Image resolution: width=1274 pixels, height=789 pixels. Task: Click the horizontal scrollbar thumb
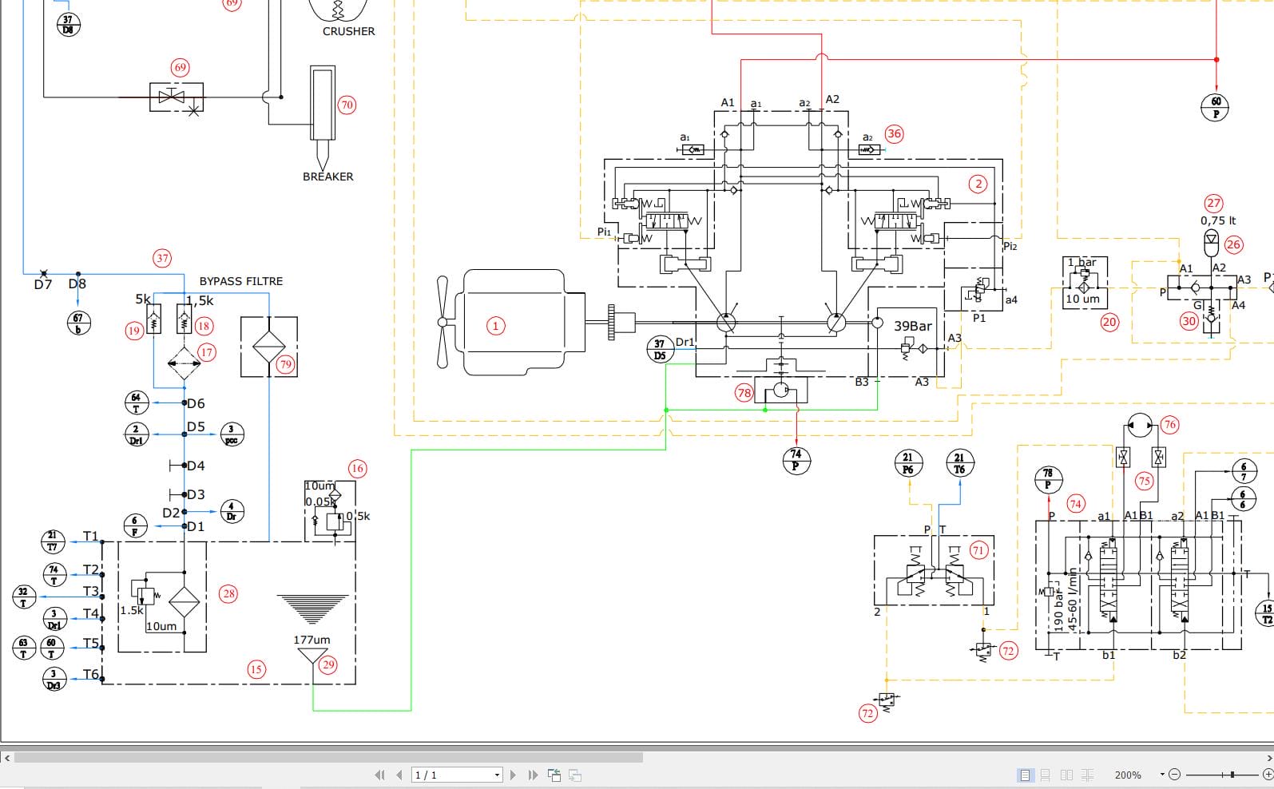(328, 757)
